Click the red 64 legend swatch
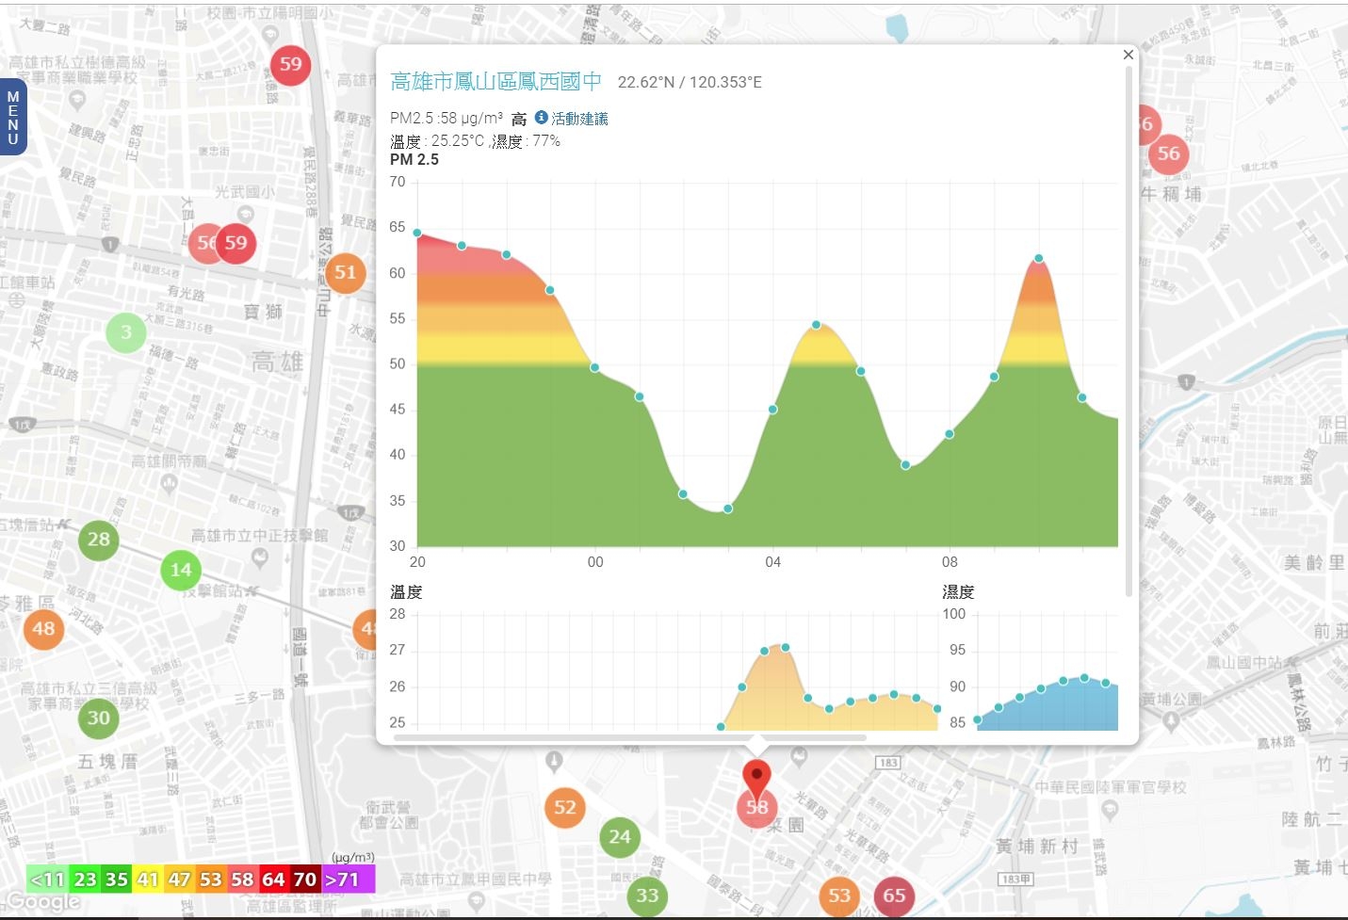This screenshot has height=920, width=1348. pyautogui.click(x=273, y=880)
